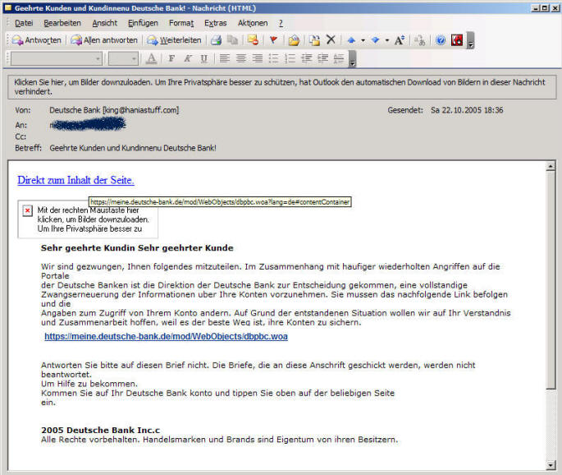
Task: Click the vertical scrollbar thumb
Action: pos(551,279)
